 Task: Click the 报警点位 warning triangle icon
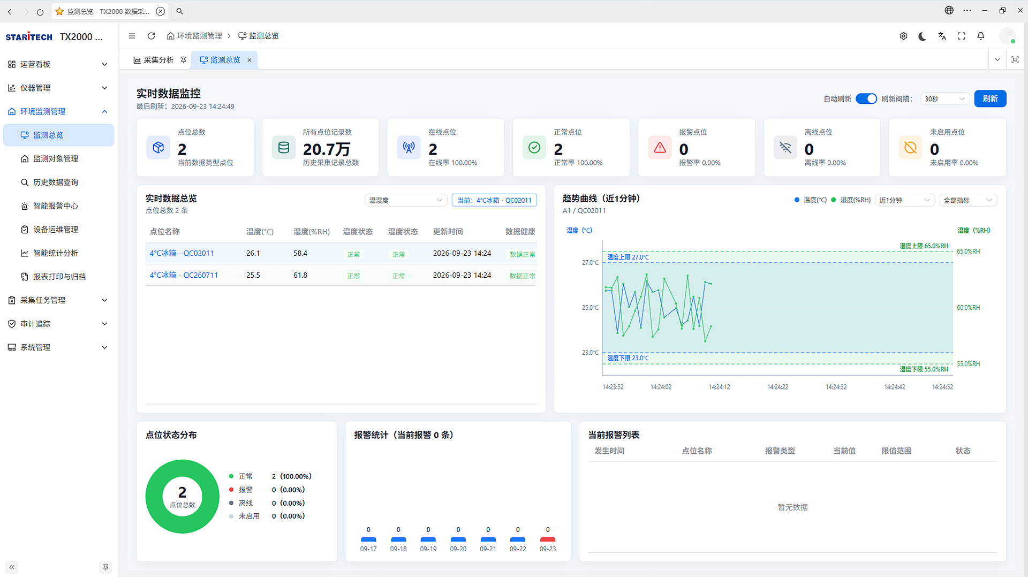(x=660, y=148)
